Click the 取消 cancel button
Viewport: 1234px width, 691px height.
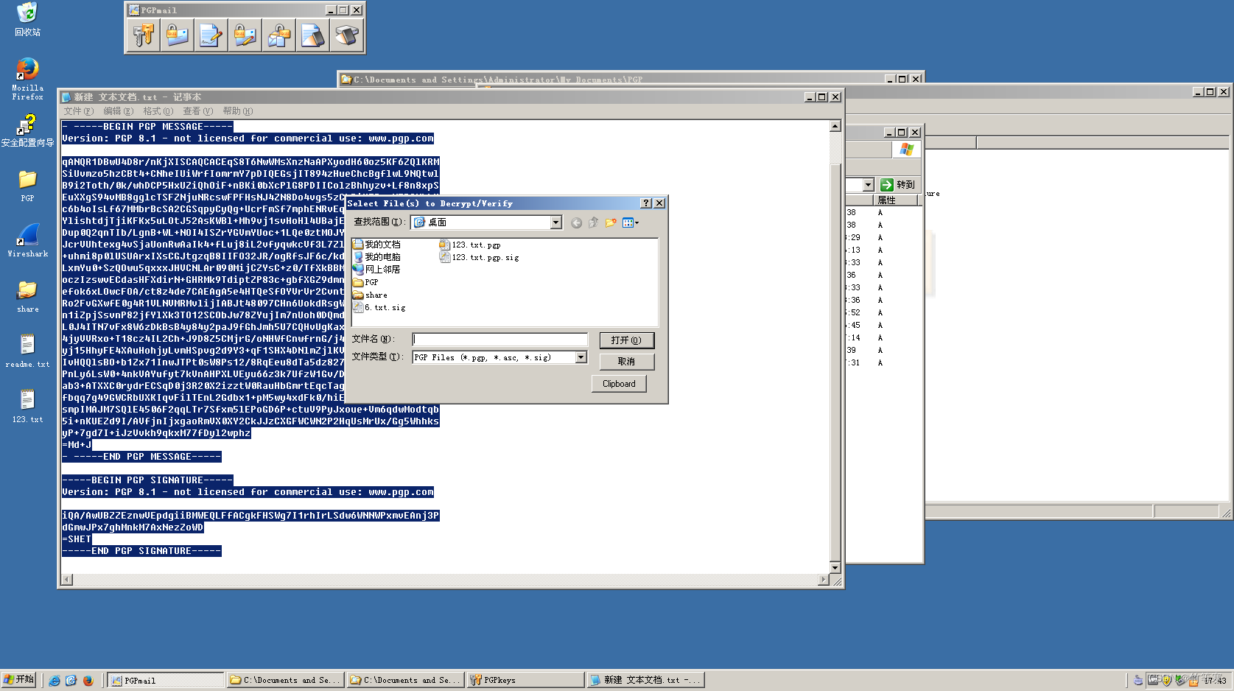tap(626, 362)
